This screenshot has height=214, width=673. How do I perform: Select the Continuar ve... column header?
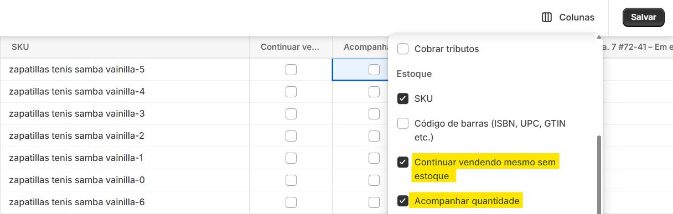(x=291, y=48)
